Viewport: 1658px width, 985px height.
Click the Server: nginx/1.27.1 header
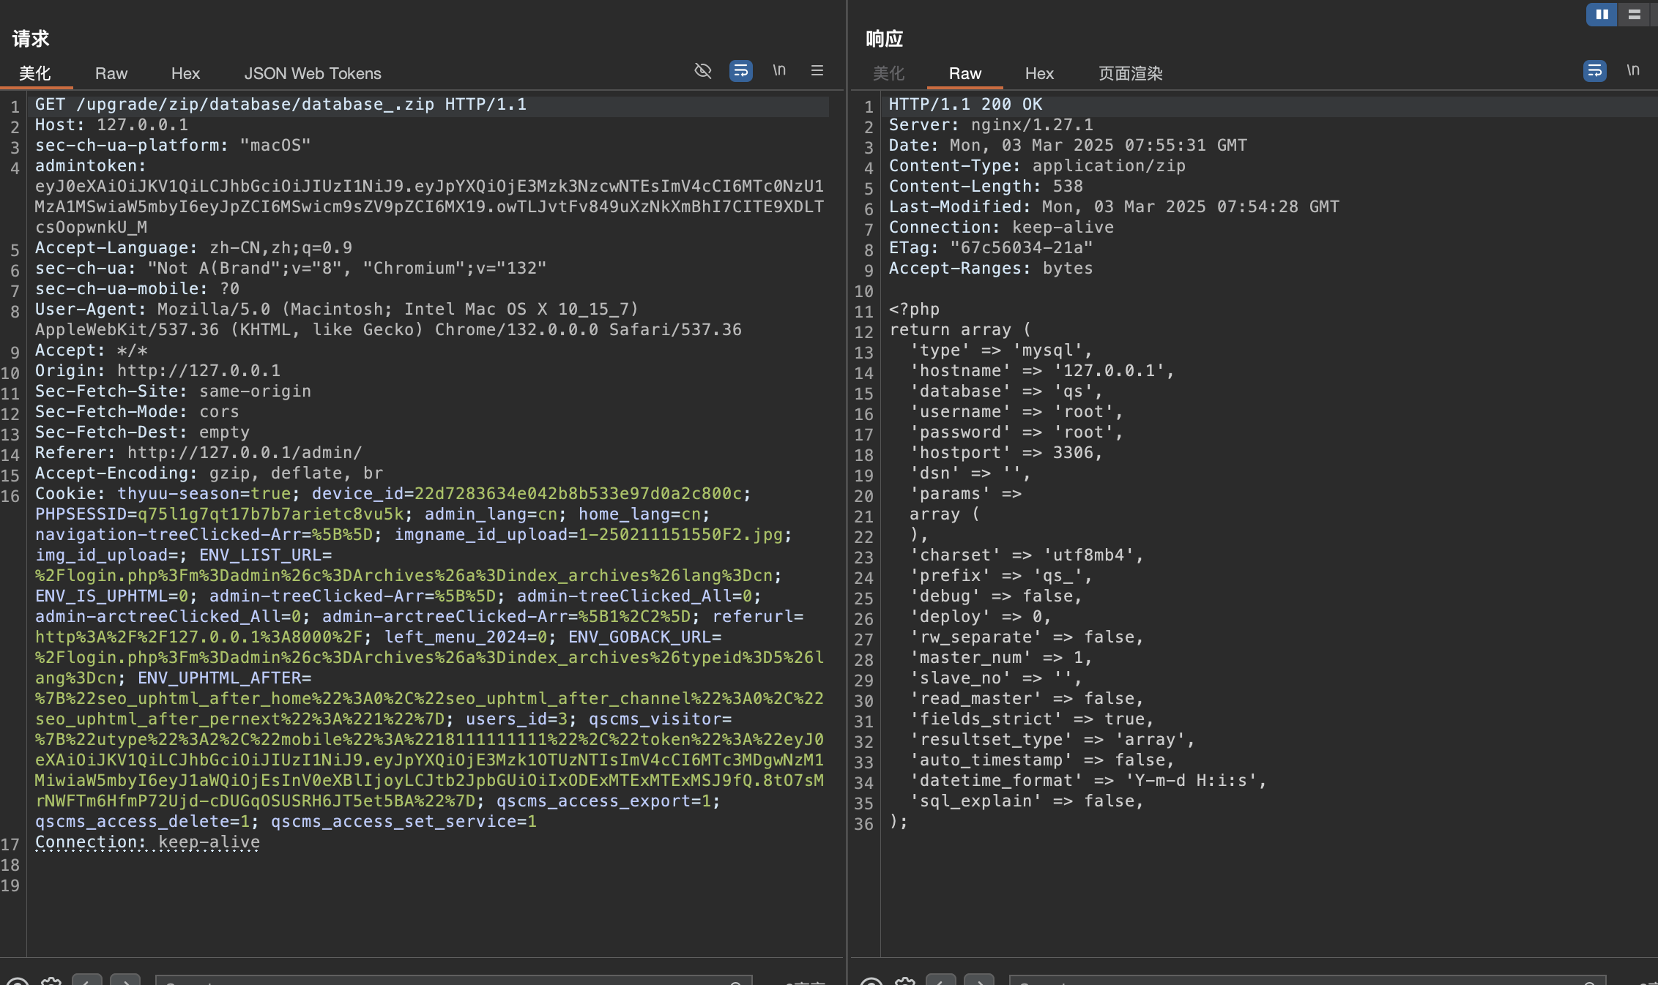click(x=991, y=125)
